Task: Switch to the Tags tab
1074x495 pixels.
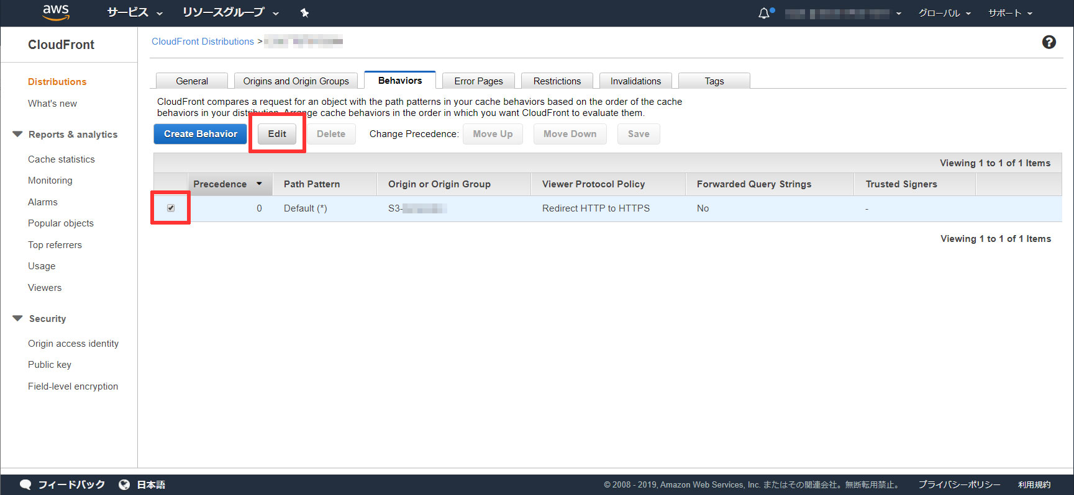Action: coord(714,81)
